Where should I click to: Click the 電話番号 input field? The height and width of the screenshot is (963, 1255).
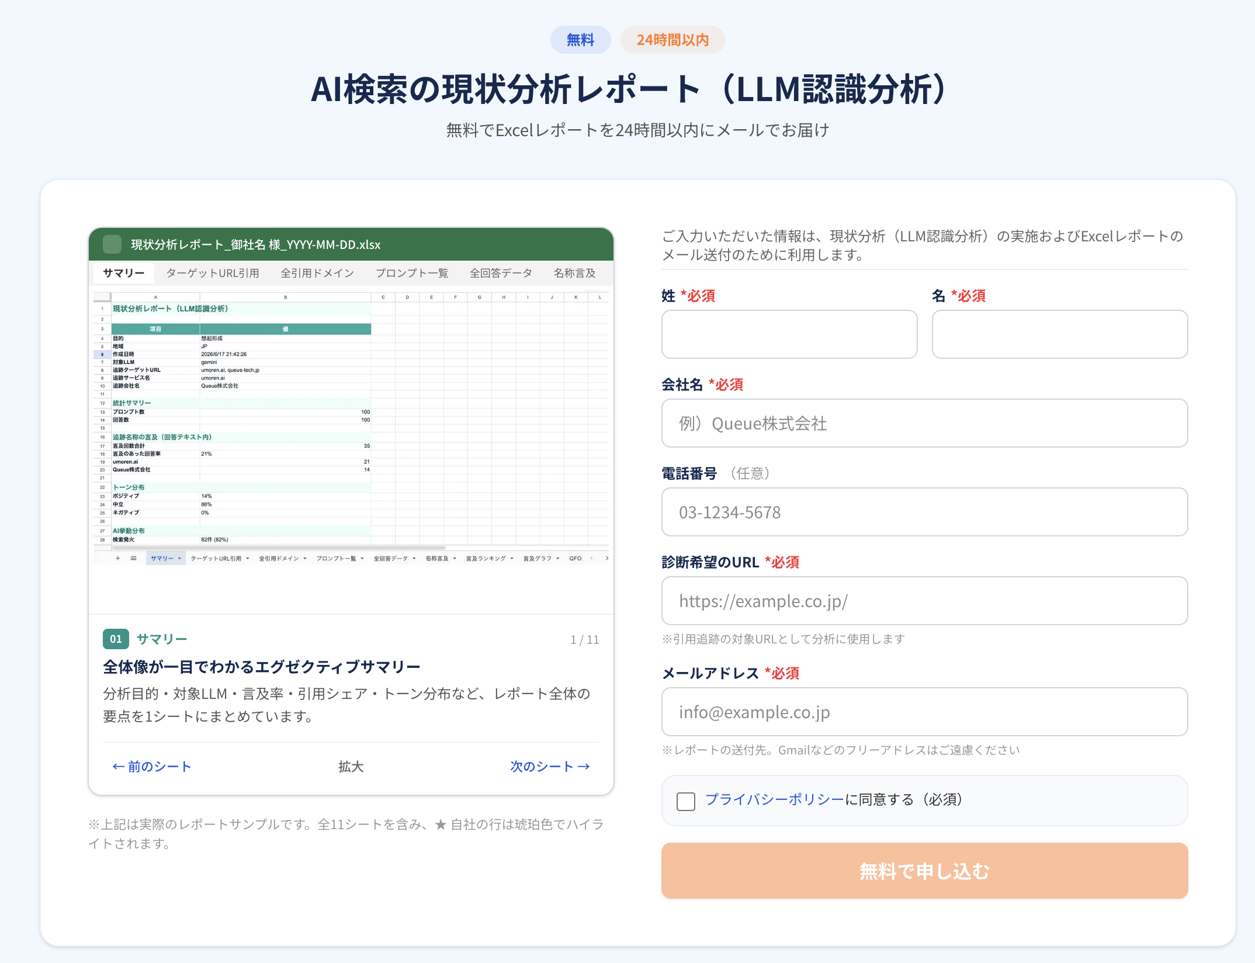pyautogui.click(x=924, y=512)
